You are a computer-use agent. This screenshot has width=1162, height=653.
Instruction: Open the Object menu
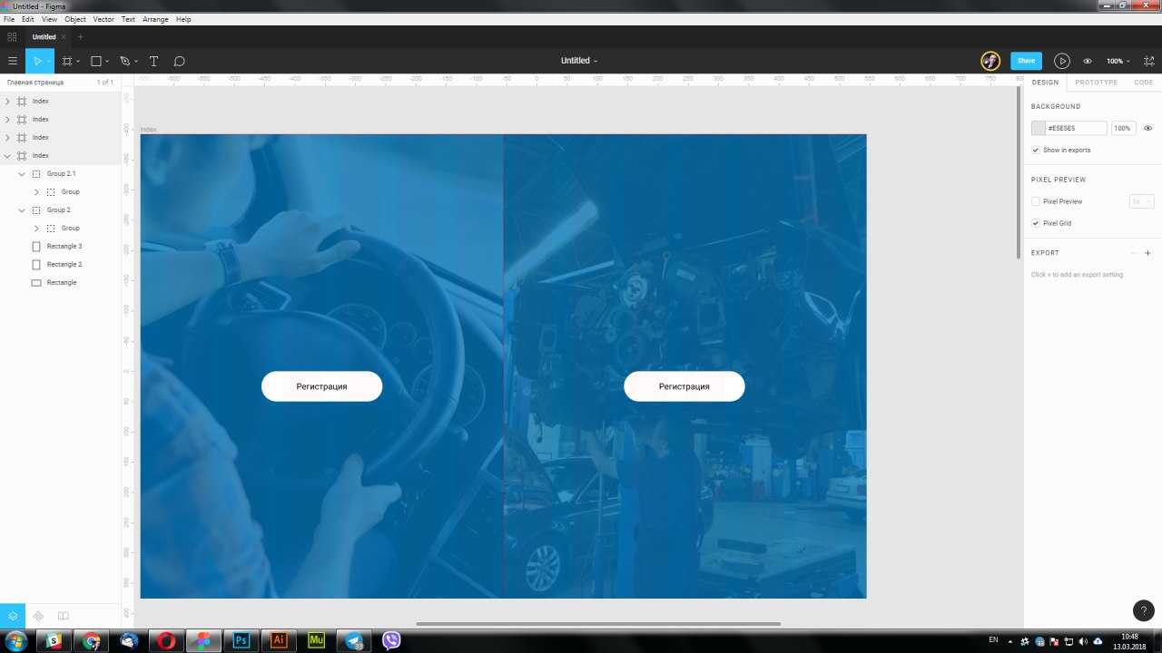pos(75,19)
